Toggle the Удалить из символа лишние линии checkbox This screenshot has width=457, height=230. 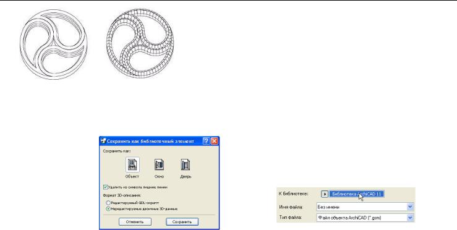point(106,187)
